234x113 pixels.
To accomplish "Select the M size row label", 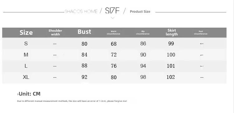I will 26,55.
